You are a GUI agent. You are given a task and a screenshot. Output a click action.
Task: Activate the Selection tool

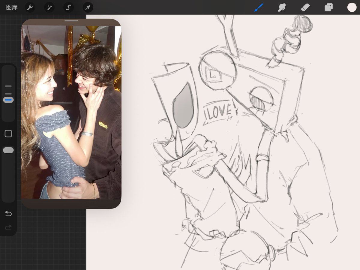pos(69,7)
